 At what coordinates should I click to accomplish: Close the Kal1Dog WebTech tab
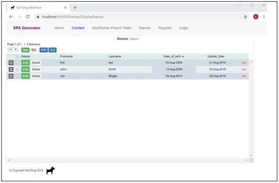point(65,7)
